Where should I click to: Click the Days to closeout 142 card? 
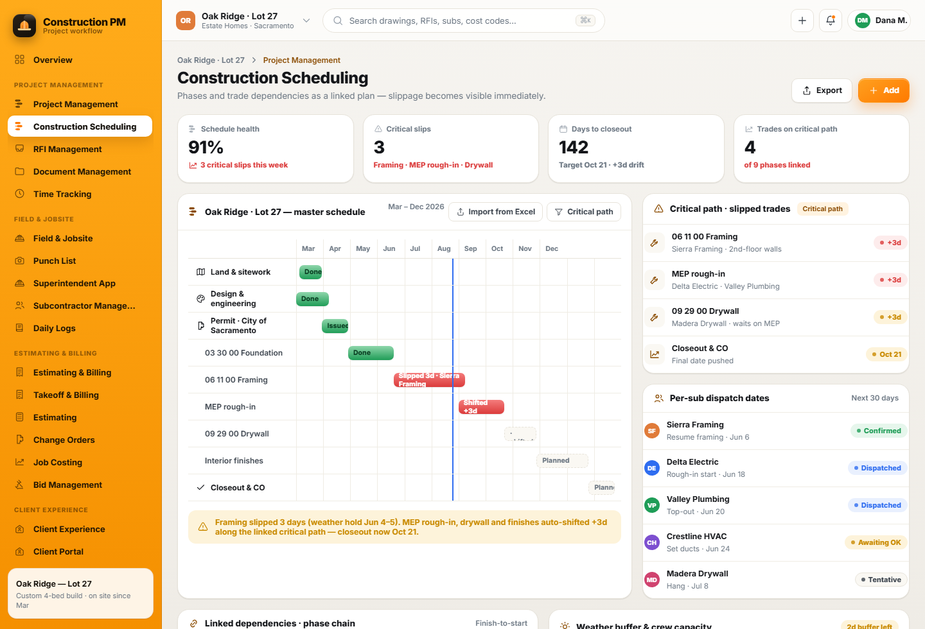(636, 149)
